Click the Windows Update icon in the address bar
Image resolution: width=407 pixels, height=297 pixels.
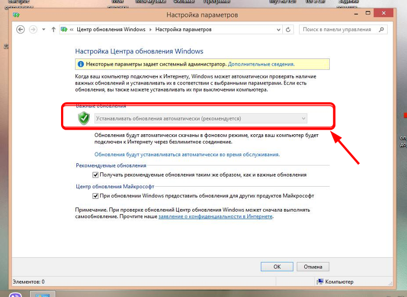point(64,29)
